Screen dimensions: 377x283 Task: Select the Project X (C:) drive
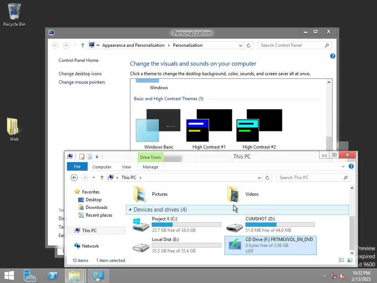[x=177, y=224]
